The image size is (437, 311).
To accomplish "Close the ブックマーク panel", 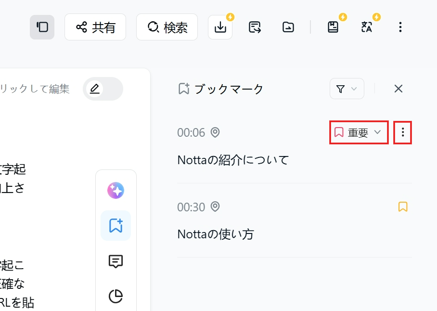I will [x=398, y=89].
